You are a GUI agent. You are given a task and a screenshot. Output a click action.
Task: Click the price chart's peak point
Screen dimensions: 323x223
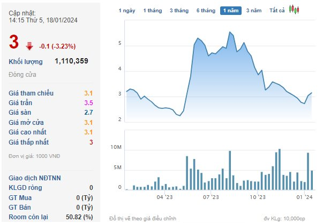coord(230,33)
